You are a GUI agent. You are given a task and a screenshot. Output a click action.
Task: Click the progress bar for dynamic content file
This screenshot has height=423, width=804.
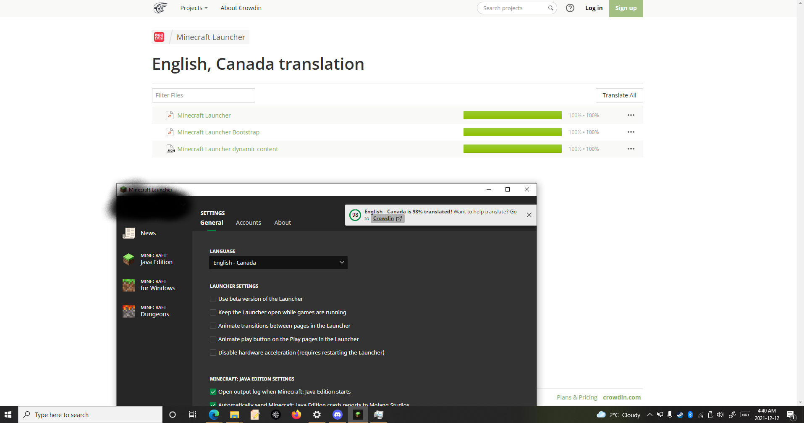click(513, 149)
